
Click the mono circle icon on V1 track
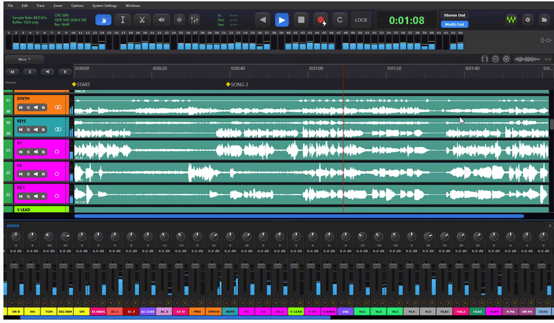pos(57,152)
